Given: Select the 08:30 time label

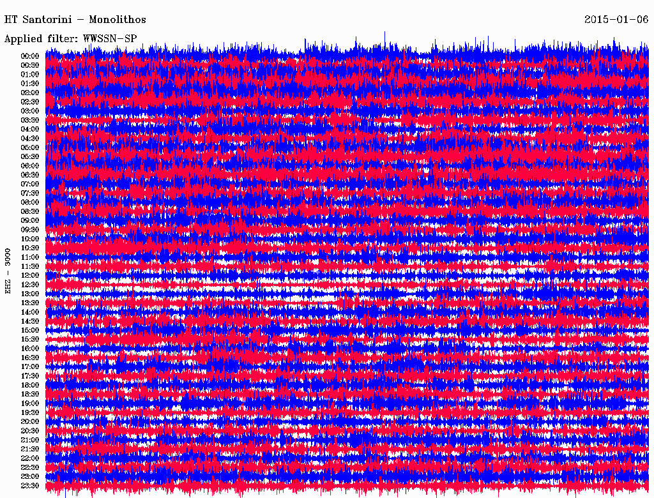Looking at the screenshot, I should (30, 211).
